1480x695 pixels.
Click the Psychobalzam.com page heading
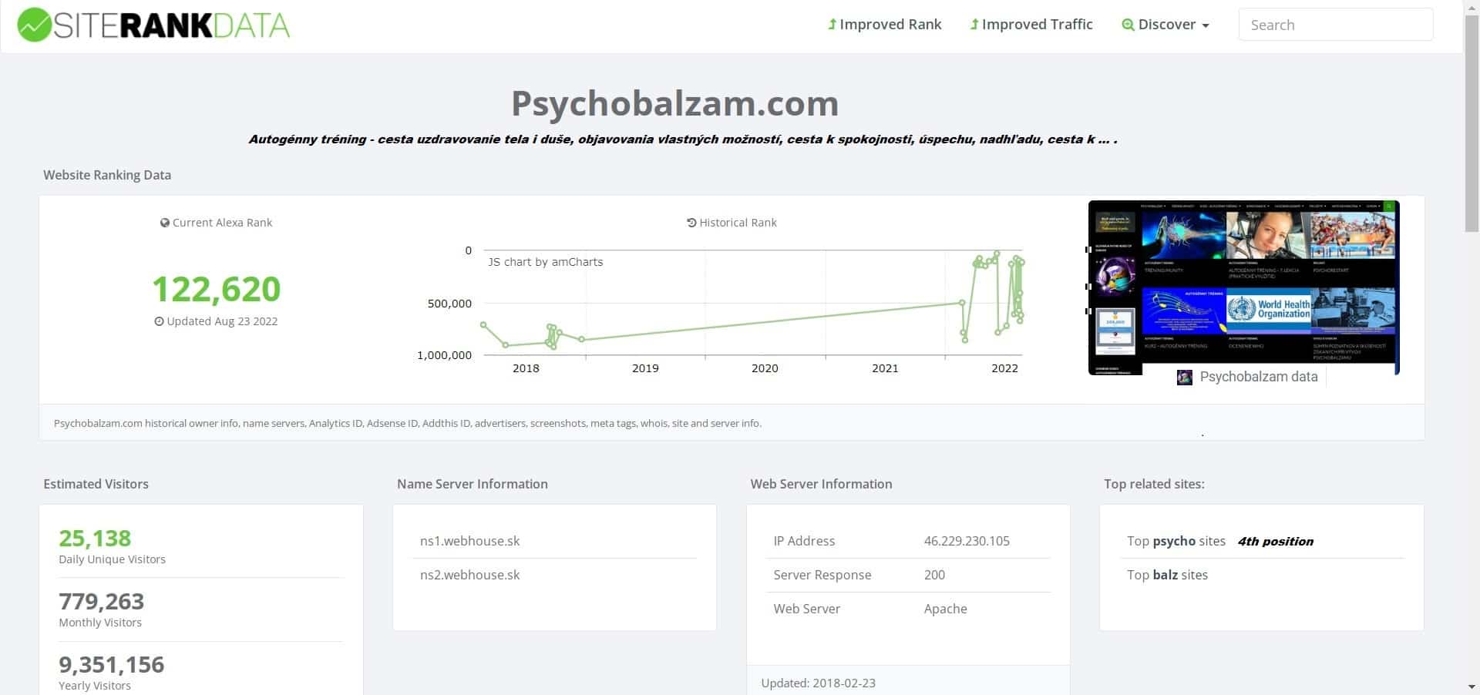(x=674, y=103)
